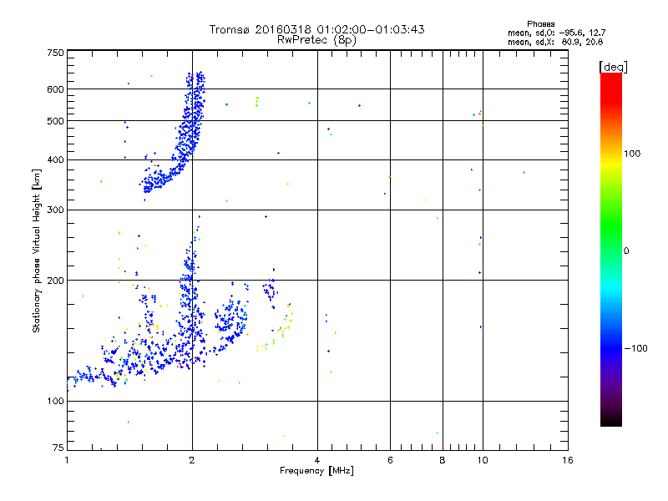Click the colorbar tick label '100'
Image resolution: width=668 pixels, height=501 pixels.
point(632,154)
